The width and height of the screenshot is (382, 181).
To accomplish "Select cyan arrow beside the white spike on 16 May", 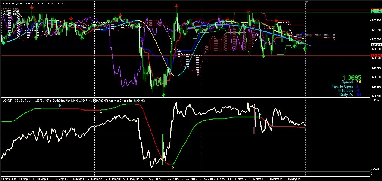I will [x=260, y=114].
